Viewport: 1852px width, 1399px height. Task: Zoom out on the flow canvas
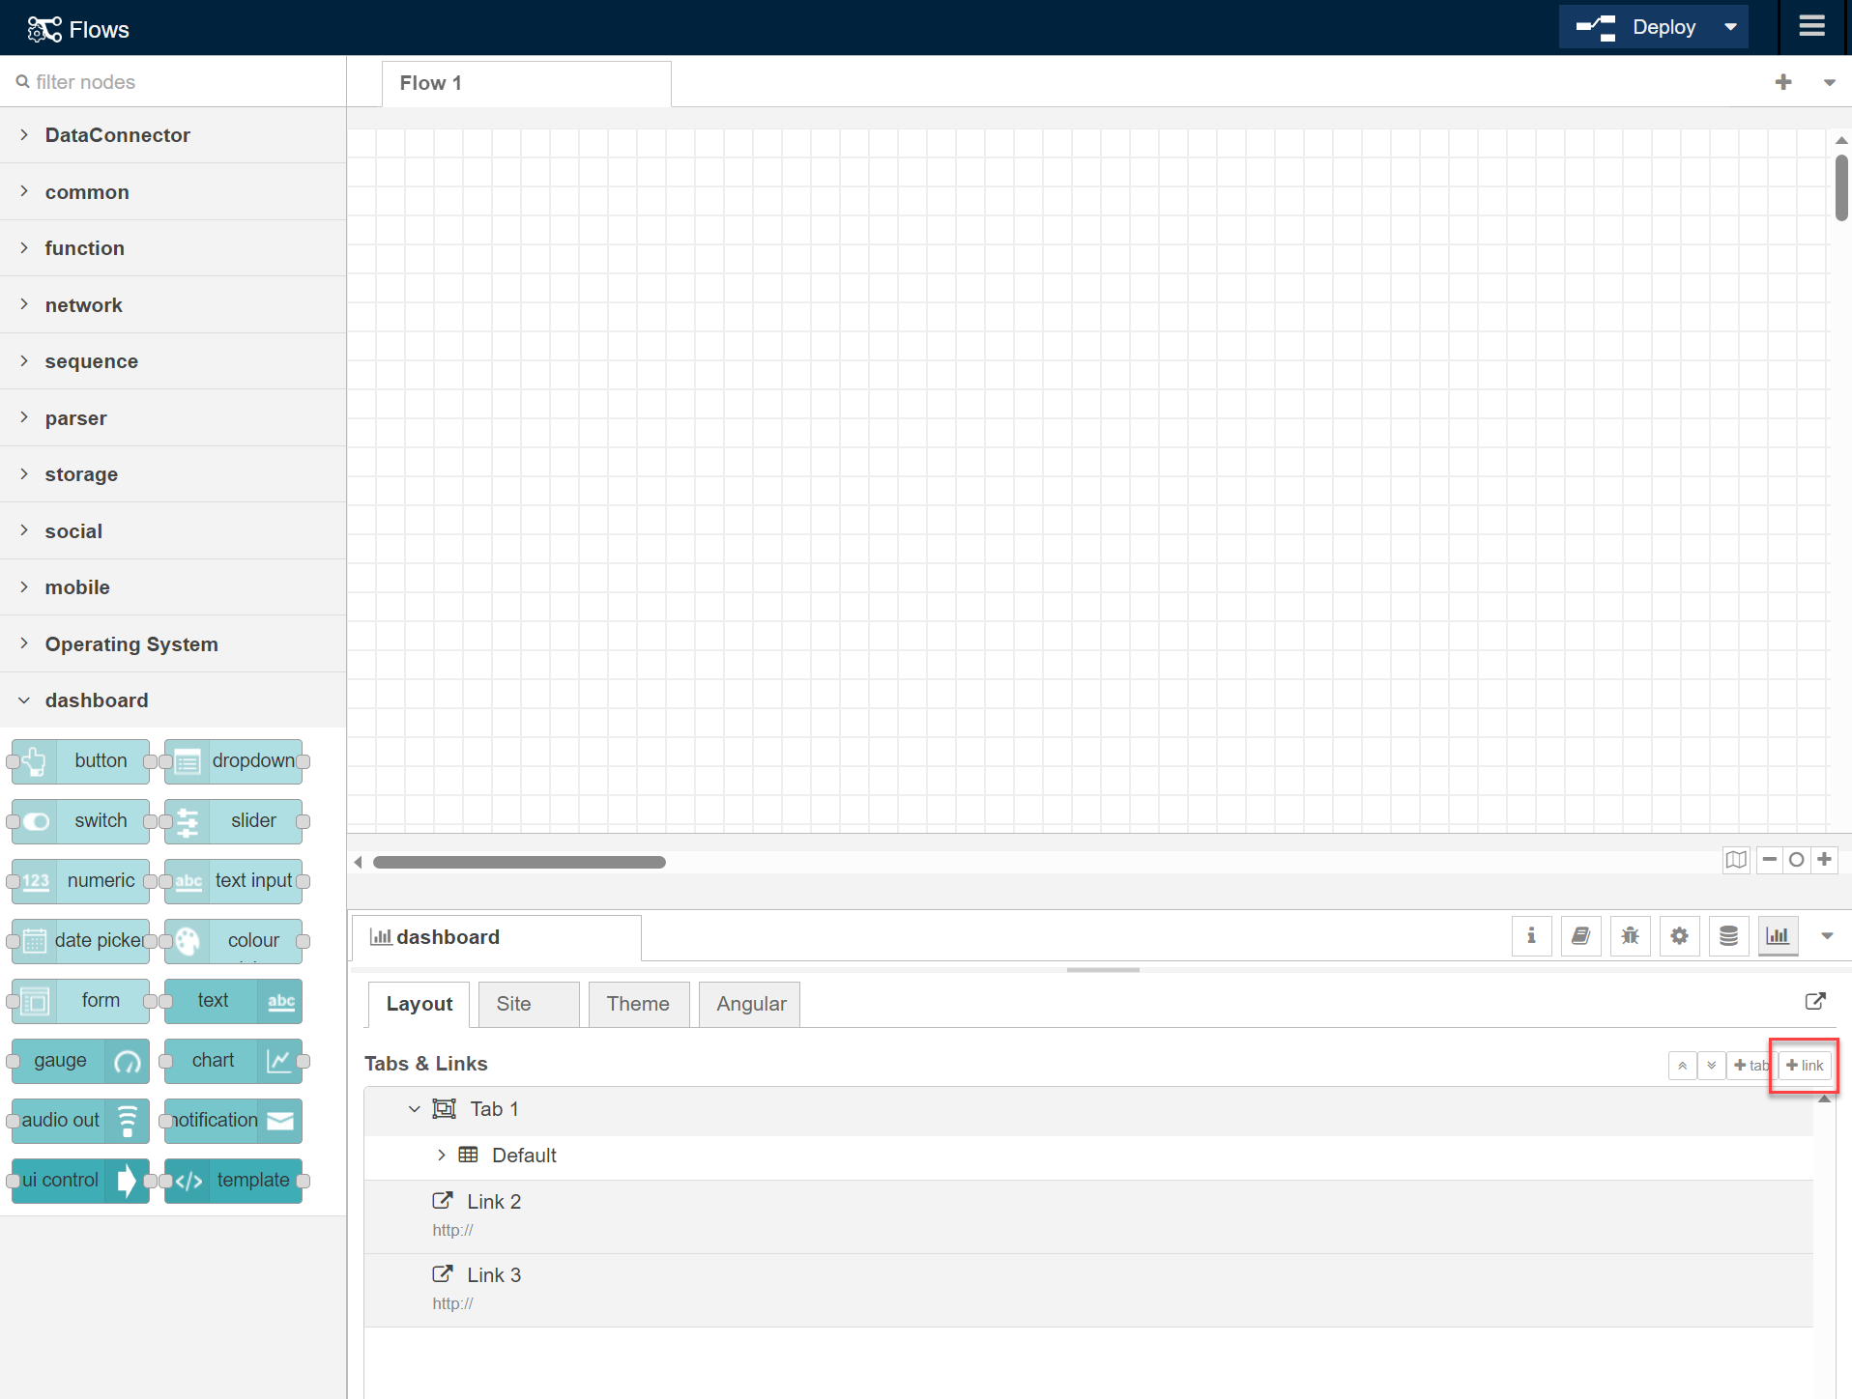coord(1769,860)
